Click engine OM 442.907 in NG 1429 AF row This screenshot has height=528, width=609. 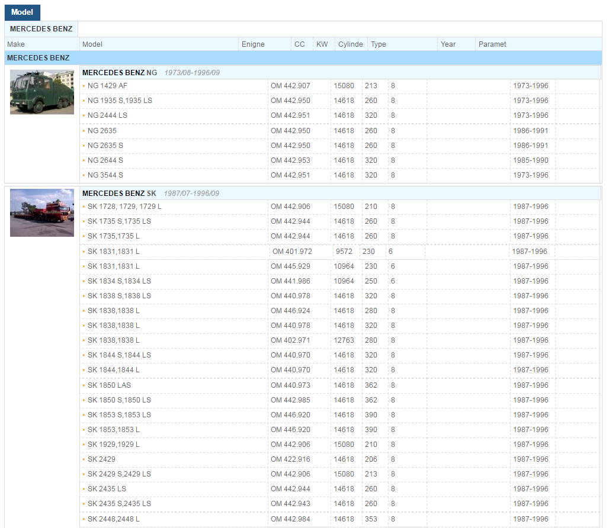(290, 86)
